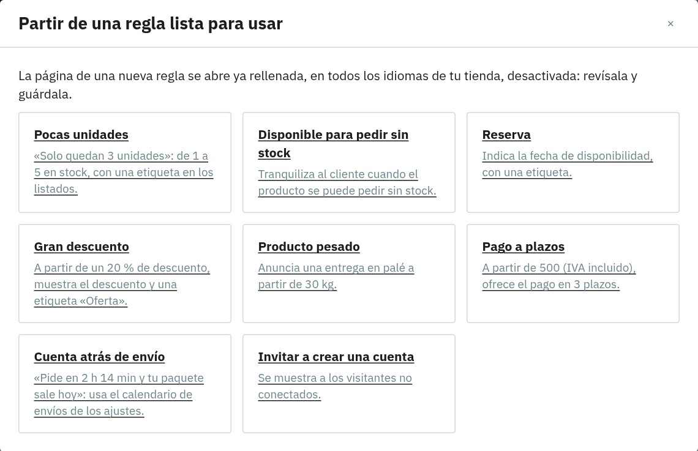Click "Pide en 2 h 14 min" description
698x451 pixels.
tap(119, 395)
